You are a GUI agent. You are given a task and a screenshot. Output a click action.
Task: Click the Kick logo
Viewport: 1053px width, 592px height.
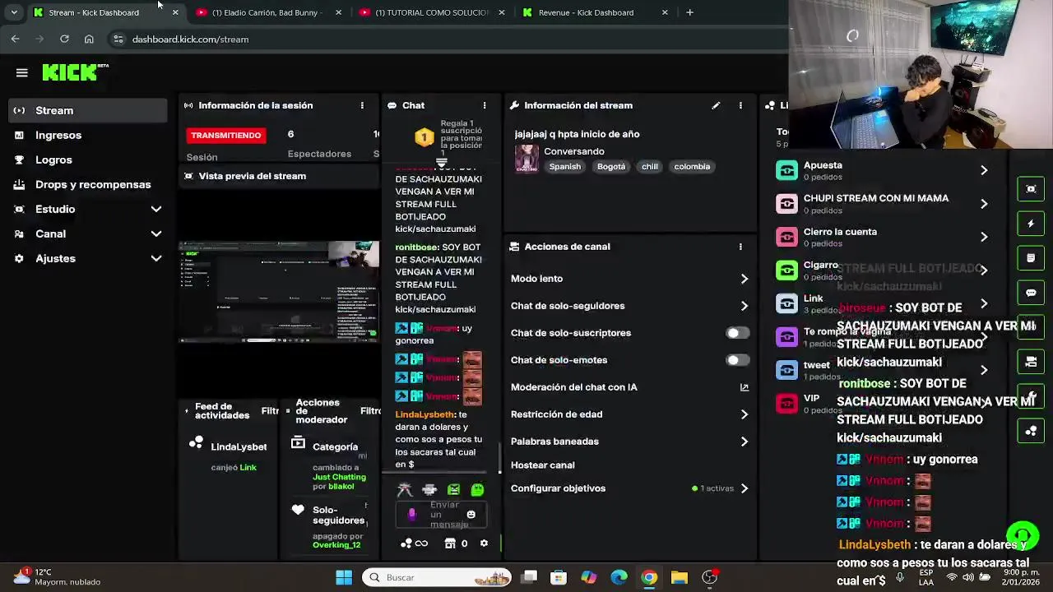pos(75,72)
